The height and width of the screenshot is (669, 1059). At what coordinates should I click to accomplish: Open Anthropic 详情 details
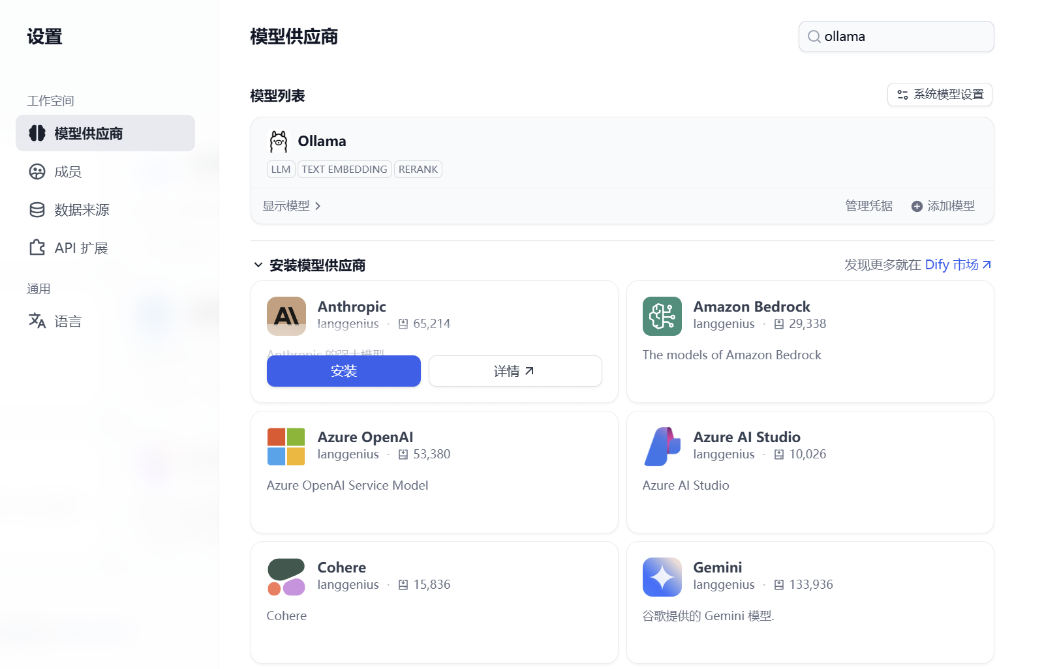click(x=515, y=371)
